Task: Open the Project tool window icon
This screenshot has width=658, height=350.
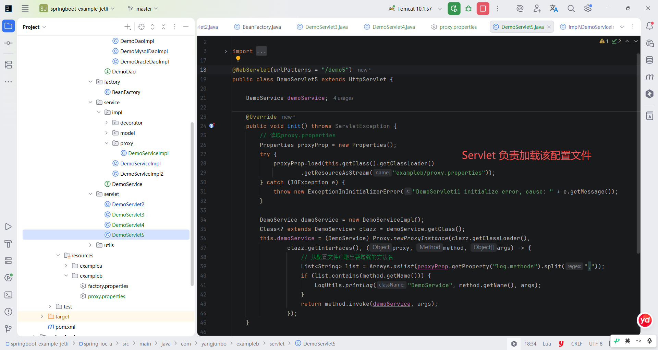Action: point(9,26)
